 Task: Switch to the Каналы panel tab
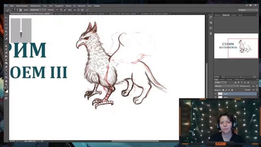222,80
